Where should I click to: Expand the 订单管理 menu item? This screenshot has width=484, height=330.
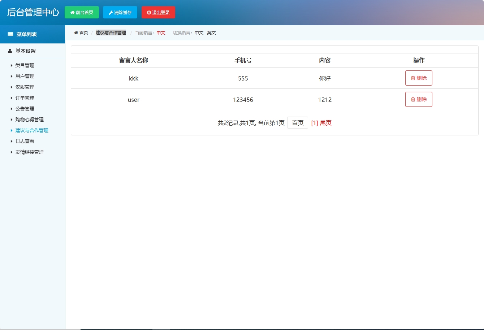click(24, 98)
